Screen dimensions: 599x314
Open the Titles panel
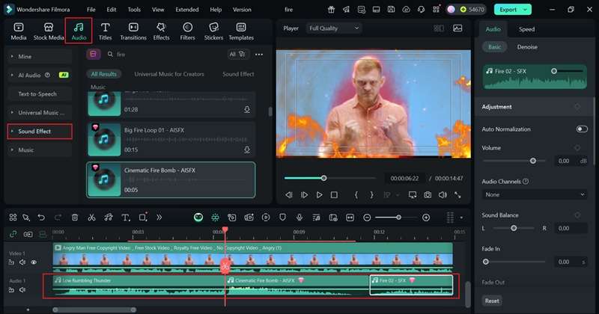pyautogui.click(x=105, y=31)
